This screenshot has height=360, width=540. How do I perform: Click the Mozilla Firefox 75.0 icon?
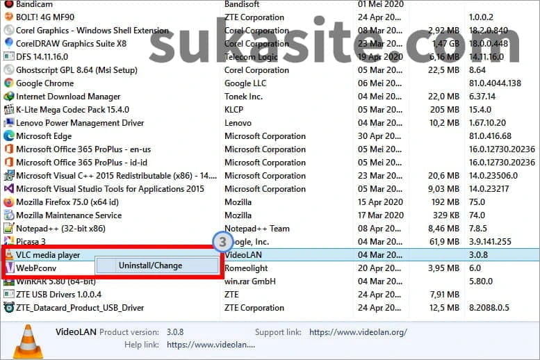(8, 202)
